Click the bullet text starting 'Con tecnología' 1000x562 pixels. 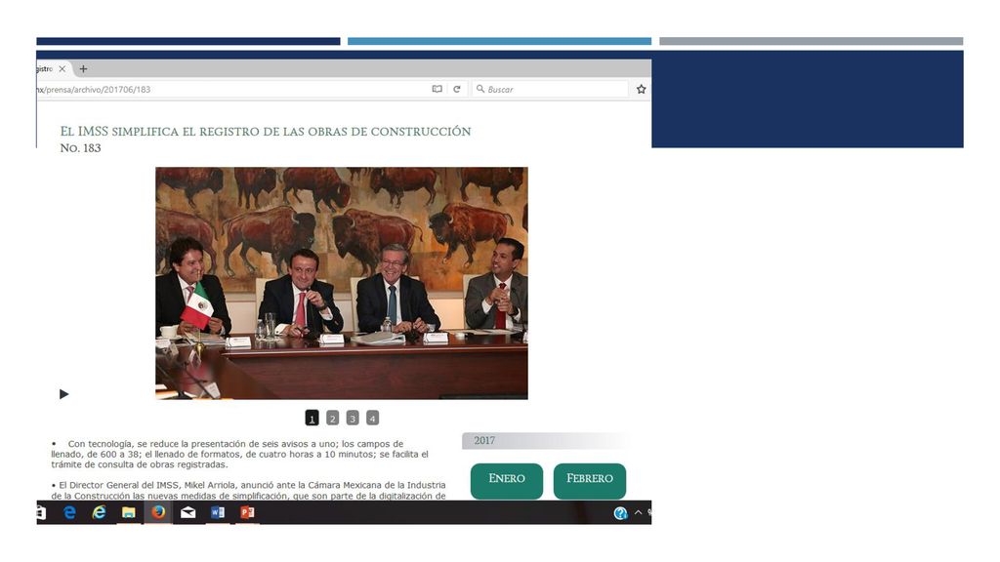pyautogui.click(x=241, y=454)
